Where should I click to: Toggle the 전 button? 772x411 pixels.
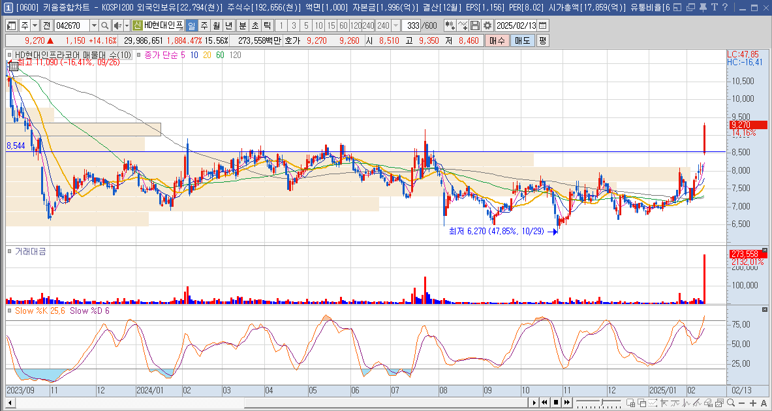[47, 25]
